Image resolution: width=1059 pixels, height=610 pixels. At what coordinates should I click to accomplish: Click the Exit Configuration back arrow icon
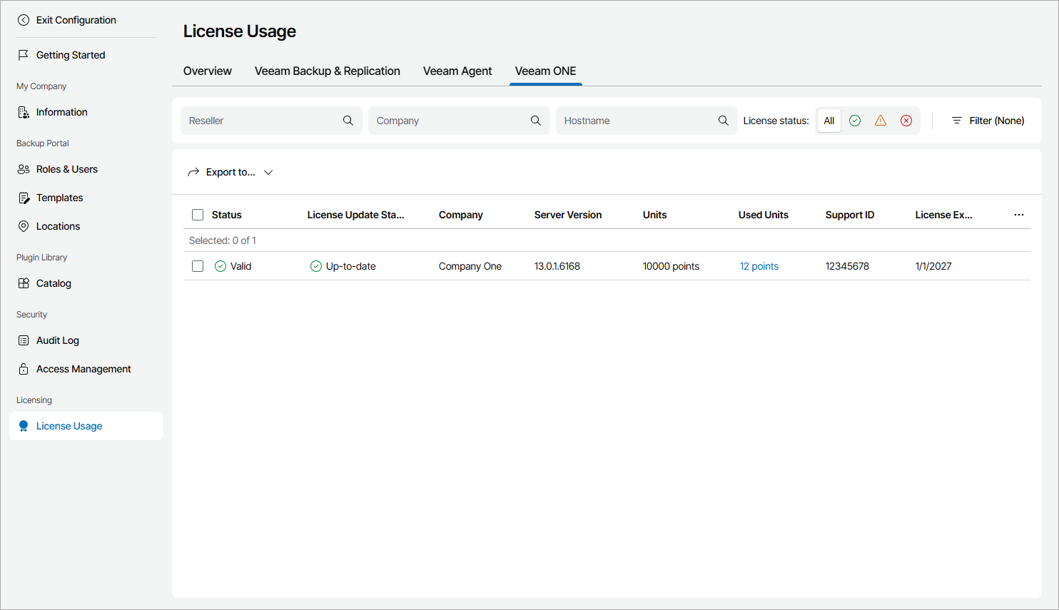click(x=24, y=20)
